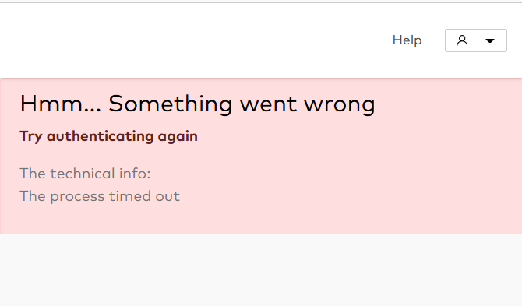Open the bordered account menu button
The height and width of the screenshot is (306, 522).
(476, 40)
